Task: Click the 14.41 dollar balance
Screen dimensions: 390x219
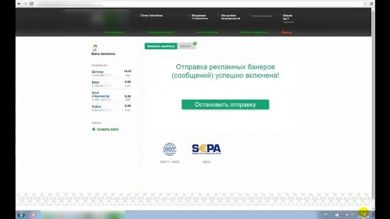Action: coord(127,71)
